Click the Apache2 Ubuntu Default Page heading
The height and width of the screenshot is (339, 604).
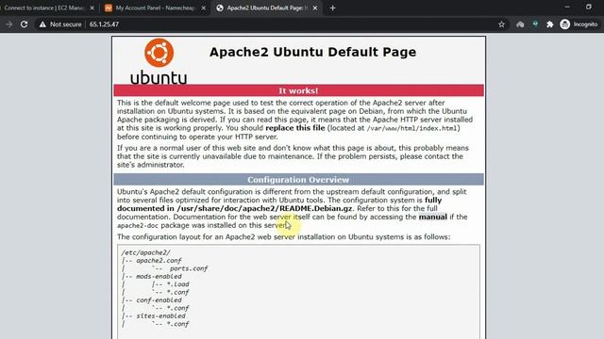point(312,52)
